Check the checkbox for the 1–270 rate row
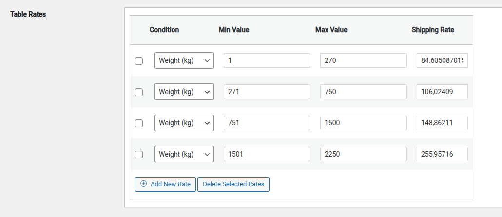 (x=139, y=61)
